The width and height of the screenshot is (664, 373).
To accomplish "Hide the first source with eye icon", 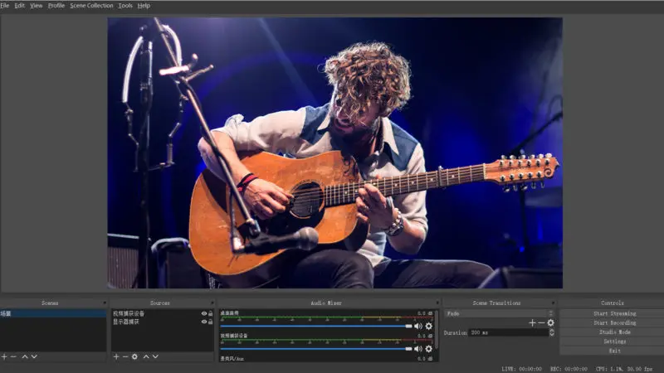I will point(203,314).
